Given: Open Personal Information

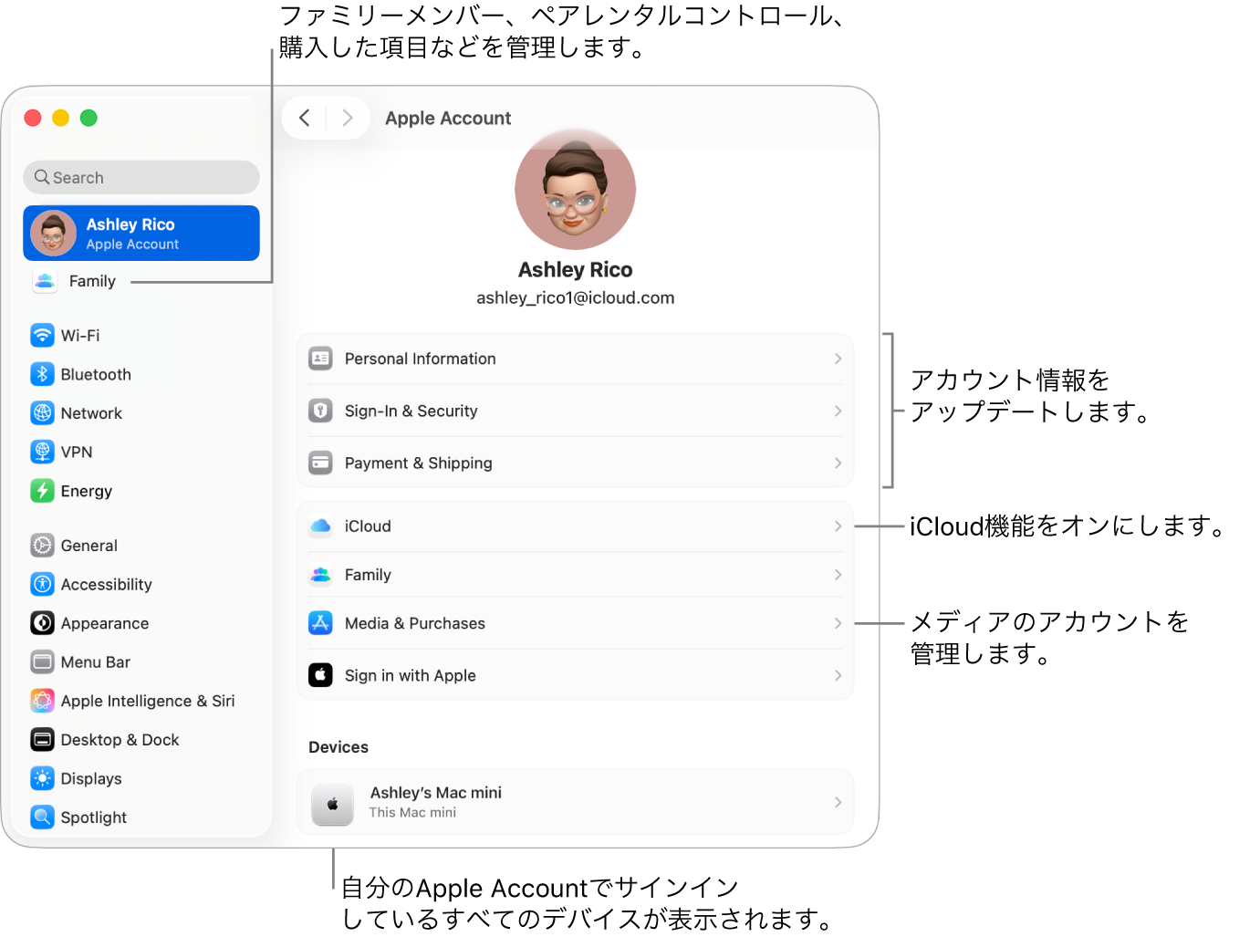Looking at the screenshot, I should 575,359.
